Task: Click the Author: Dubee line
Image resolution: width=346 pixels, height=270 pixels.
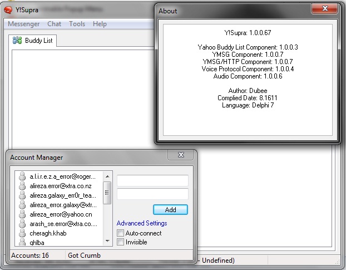Action: [x=248, y=91]
